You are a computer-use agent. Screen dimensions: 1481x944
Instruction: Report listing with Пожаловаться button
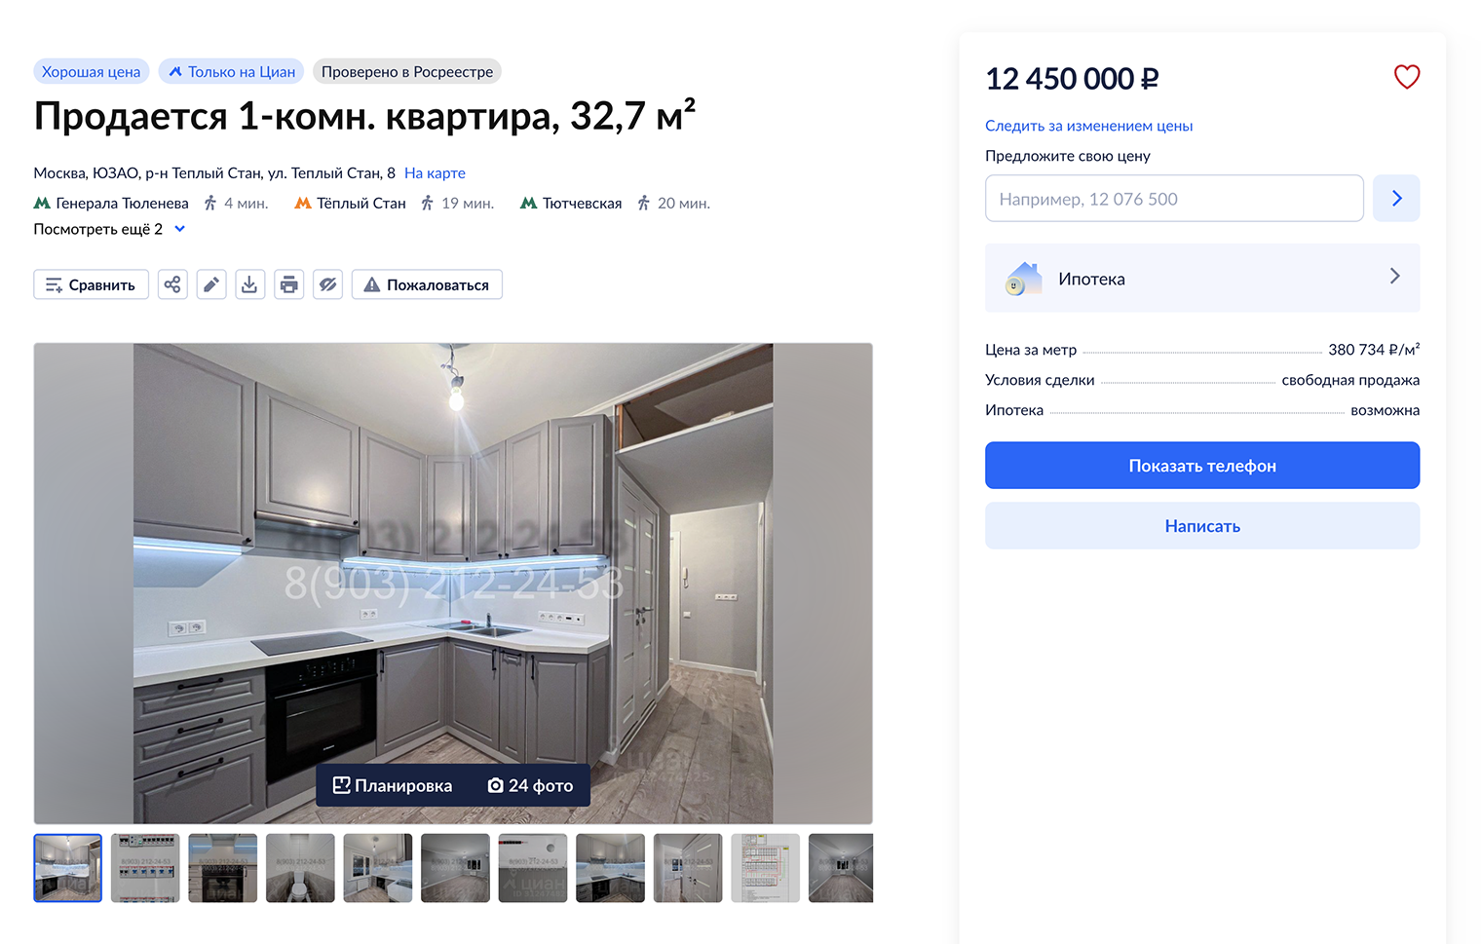[427, 284]
